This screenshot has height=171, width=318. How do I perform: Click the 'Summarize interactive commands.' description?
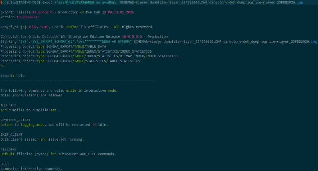coord(31,169)
